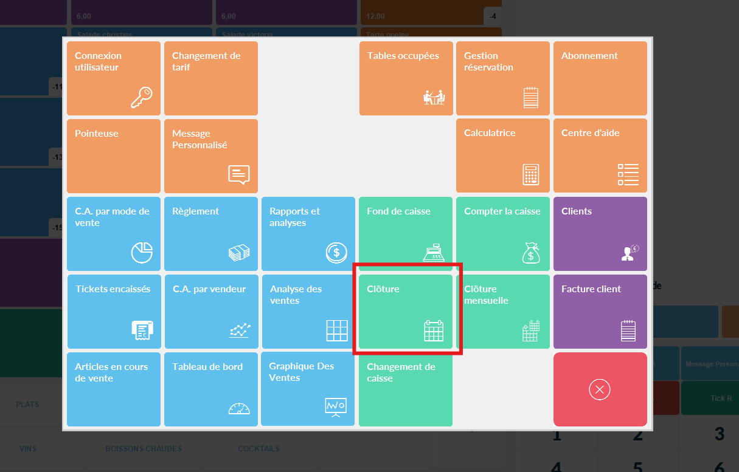The width and height of the screenshot is (739, 472).
Task: Click the calculator icon on Calculatrice tile
Action: (530, 174)
